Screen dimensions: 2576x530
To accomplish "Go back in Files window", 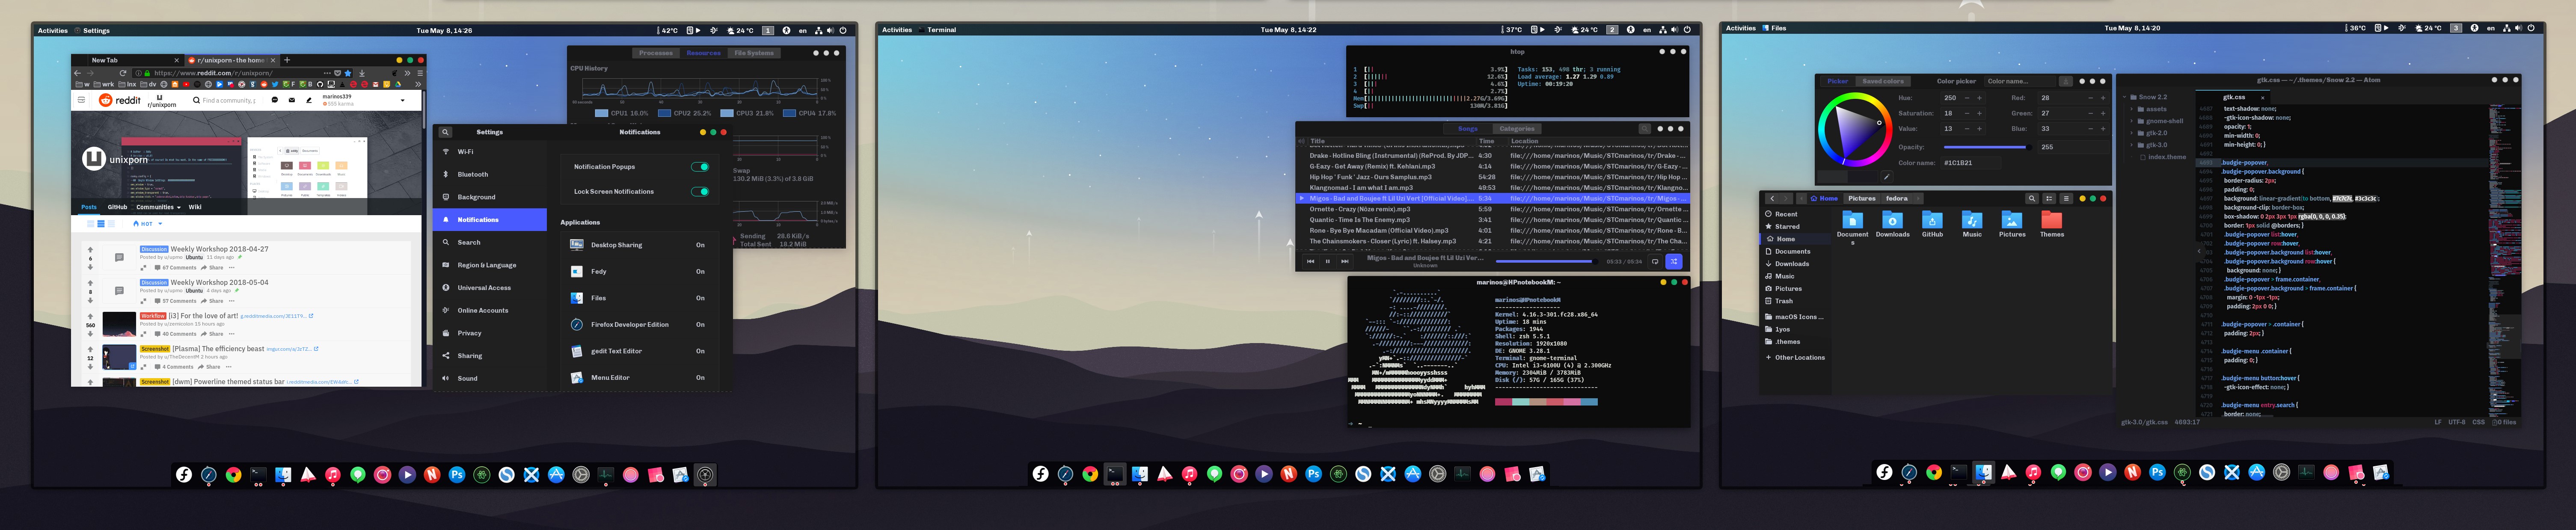I will [x=1771, y=199].
